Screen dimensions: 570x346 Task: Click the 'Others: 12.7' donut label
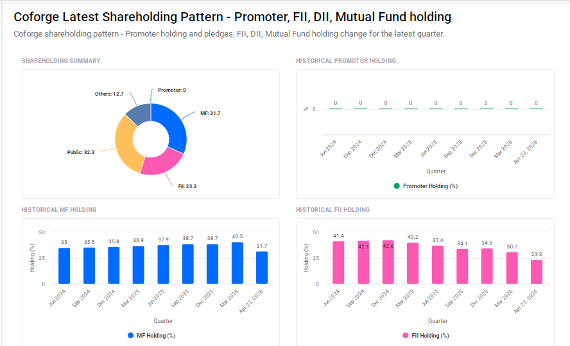pos(109,94)
